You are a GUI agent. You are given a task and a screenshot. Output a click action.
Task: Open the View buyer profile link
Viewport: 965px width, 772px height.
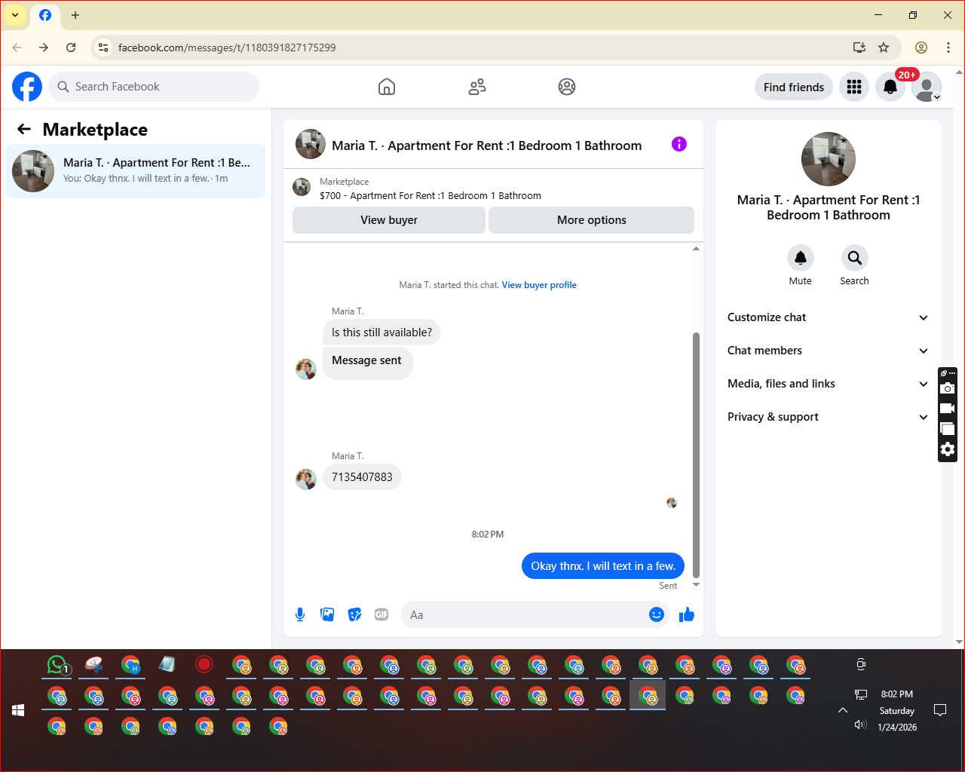[539, 285]
